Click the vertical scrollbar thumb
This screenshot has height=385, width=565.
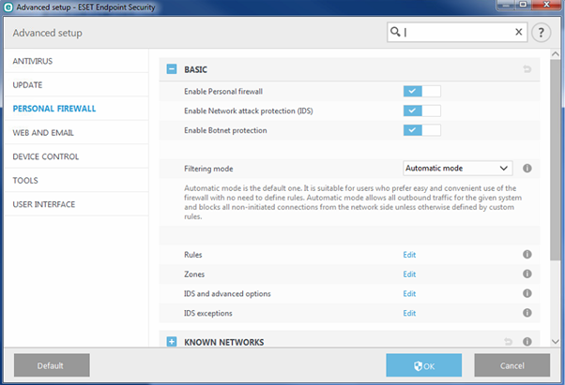(556, 160)
